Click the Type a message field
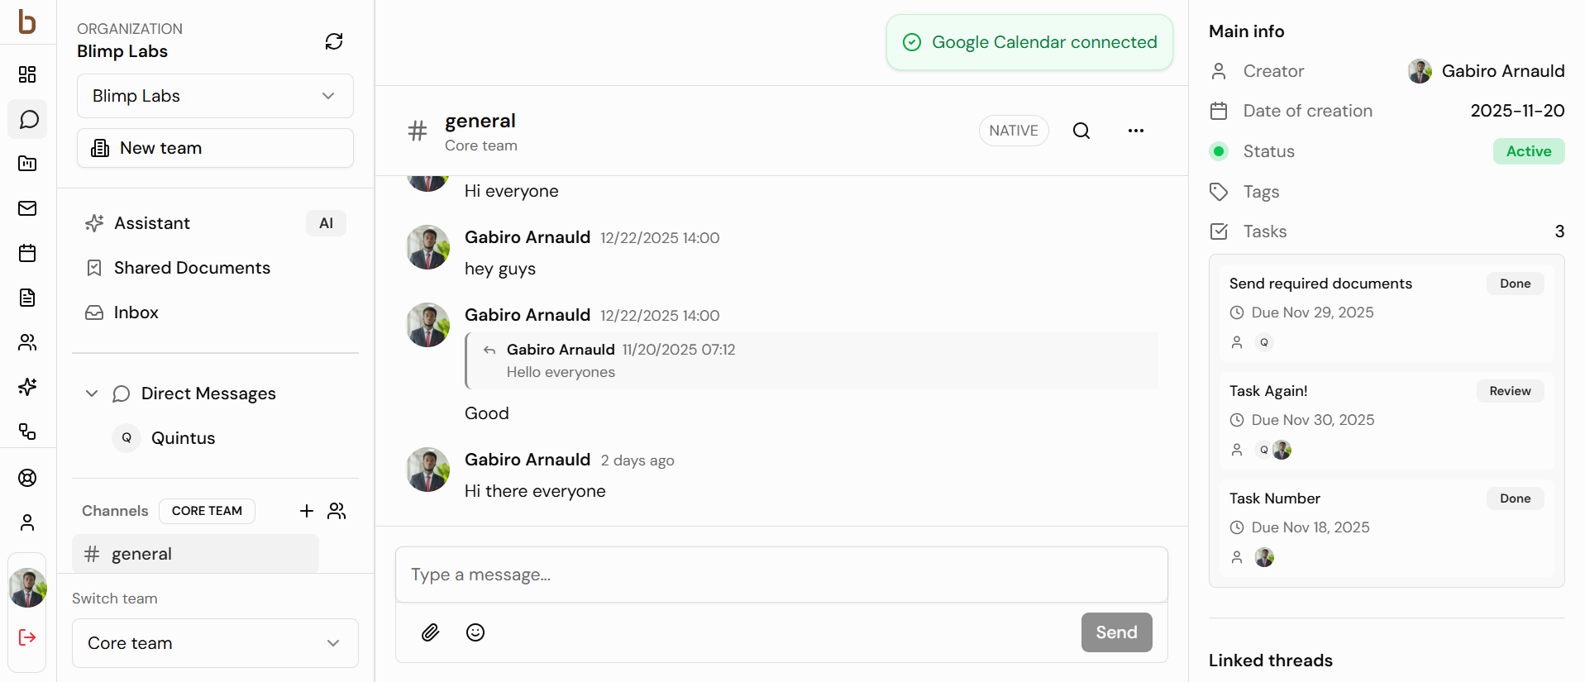 [781, 575]
